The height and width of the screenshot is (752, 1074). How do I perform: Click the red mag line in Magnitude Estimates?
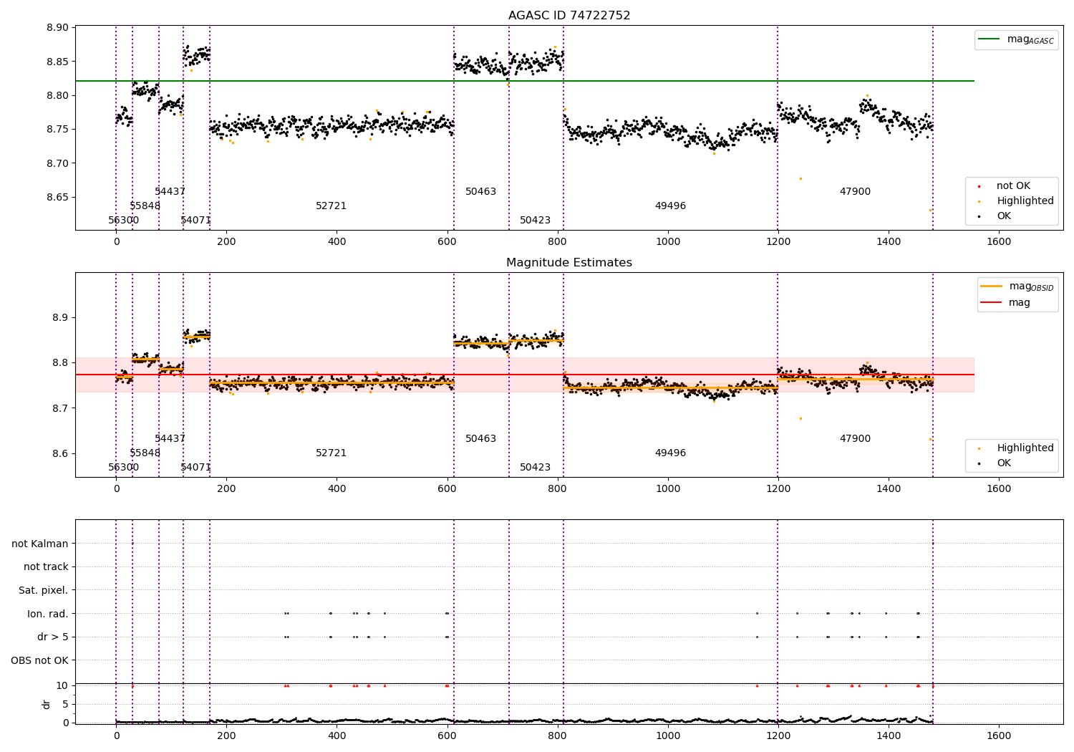(x=525, y=375)
